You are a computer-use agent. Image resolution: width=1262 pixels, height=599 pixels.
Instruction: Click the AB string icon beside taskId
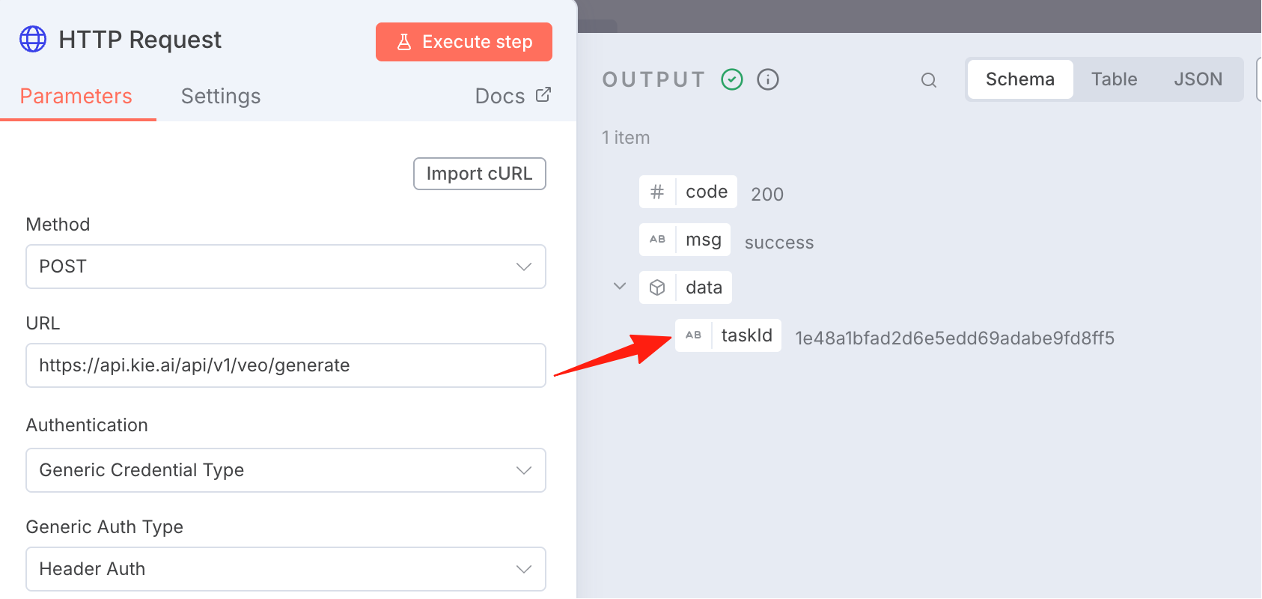click(694, 335)
